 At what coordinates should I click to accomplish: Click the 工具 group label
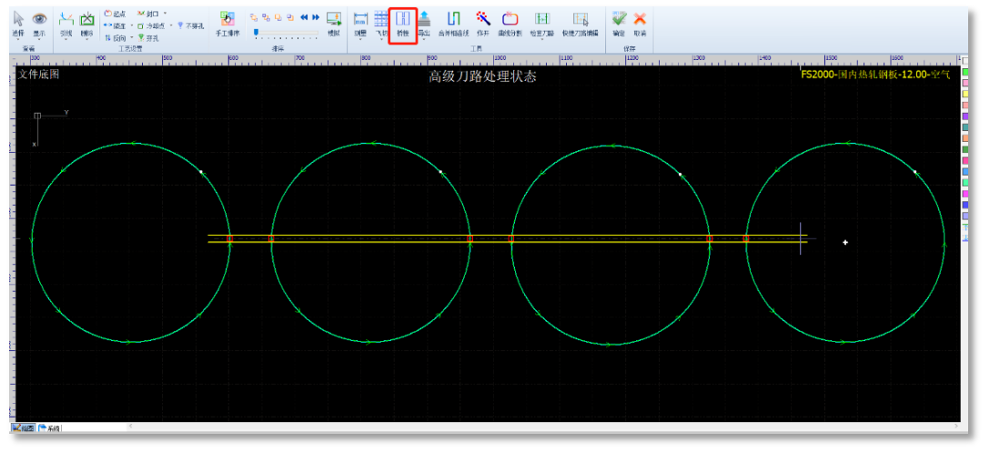[x=476, y=48]
